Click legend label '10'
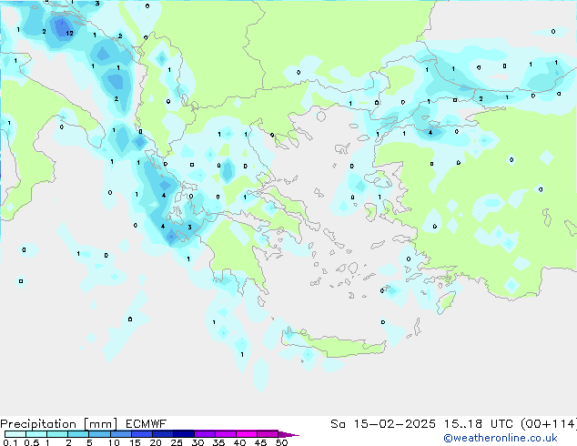Viewport: 577px width, 446px height. 114,442
